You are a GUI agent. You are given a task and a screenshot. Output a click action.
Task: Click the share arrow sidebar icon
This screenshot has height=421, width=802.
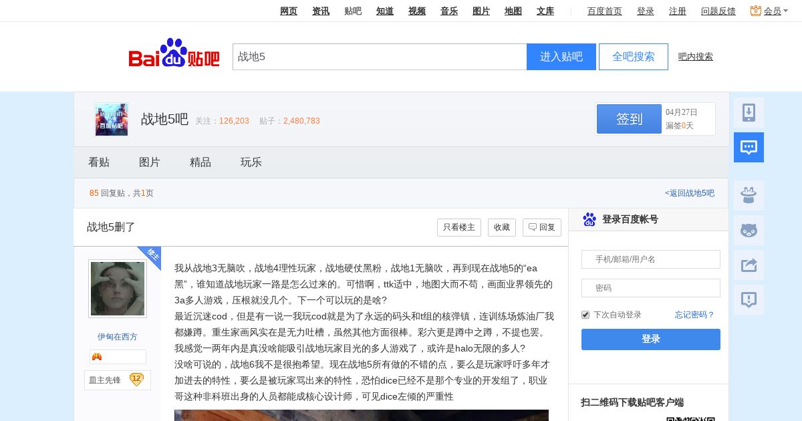click(749, 265)
